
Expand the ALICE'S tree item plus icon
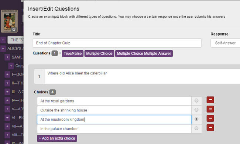[x=3, y=48]
